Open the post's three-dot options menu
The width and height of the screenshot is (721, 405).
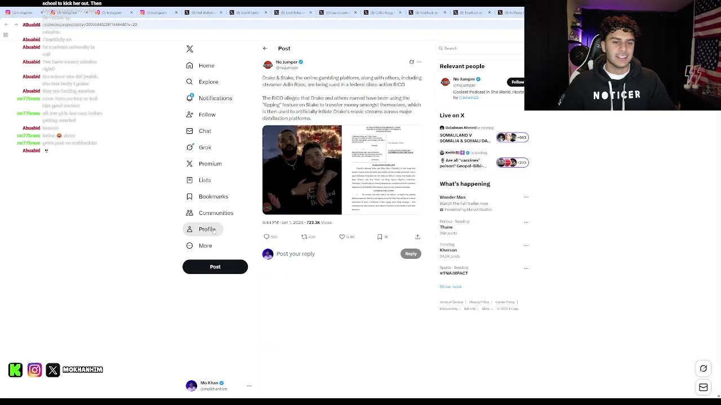tap(419, 62)
